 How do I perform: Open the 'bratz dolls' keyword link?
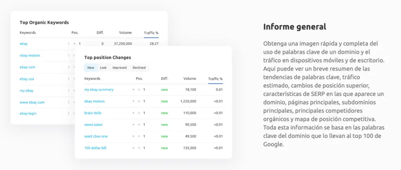(93, 113)
